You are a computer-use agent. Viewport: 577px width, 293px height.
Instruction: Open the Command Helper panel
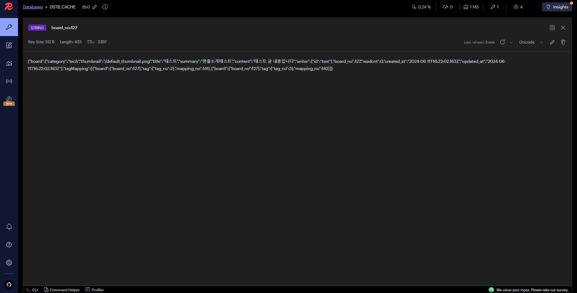click(x=62, y=290)
